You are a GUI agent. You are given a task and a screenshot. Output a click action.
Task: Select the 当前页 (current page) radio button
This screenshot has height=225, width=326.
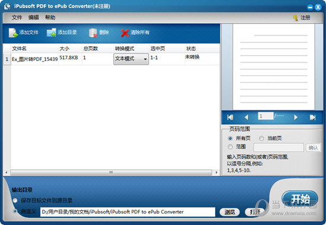pyautogui.click(x=261, y=138)
